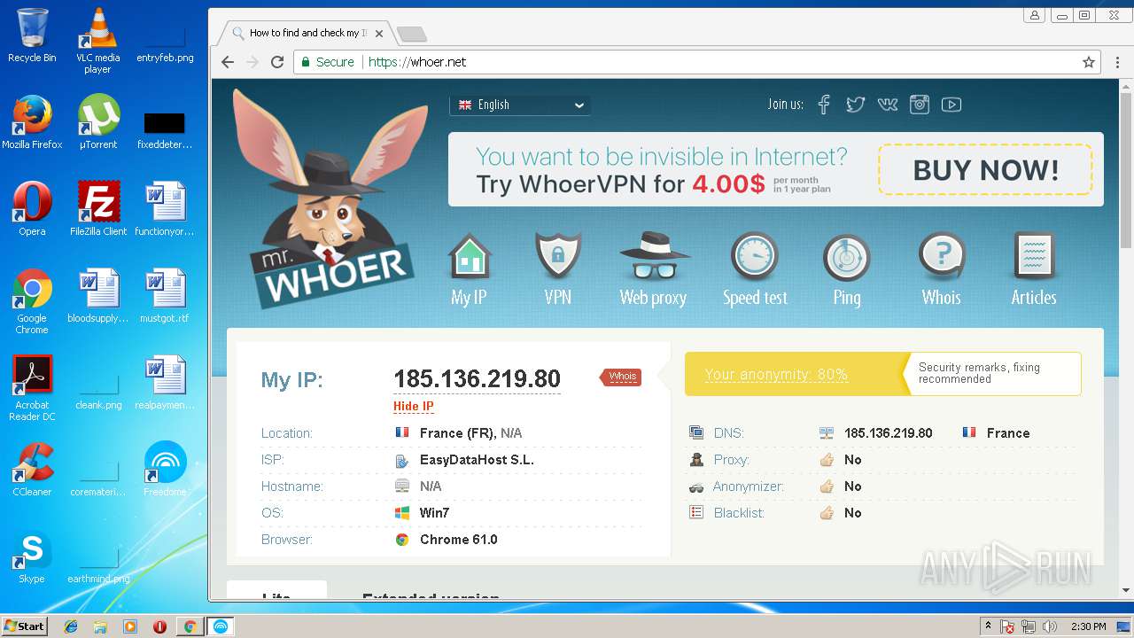
Task: Click the Secure padlock indicator
Action: tap(327, 62)
